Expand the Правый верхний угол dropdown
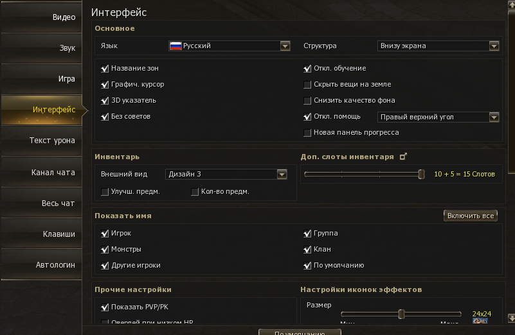 click(x=494, y=117)
